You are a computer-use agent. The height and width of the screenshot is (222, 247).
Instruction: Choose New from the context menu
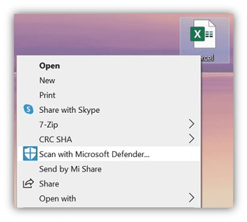109,80
